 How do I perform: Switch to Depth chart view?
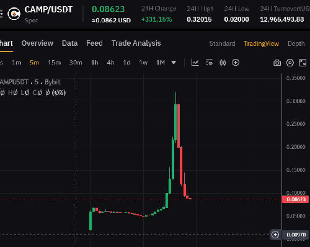click(296, 43)
